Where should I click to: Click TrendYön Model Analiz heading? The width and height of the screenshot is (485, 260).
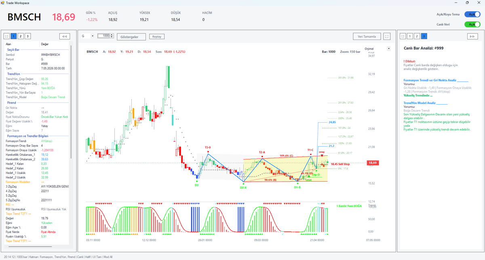(x=419, y=103)
